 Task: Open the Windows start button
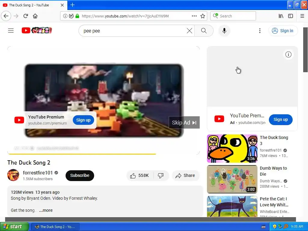pyautogui.click(x=14, y=227)
